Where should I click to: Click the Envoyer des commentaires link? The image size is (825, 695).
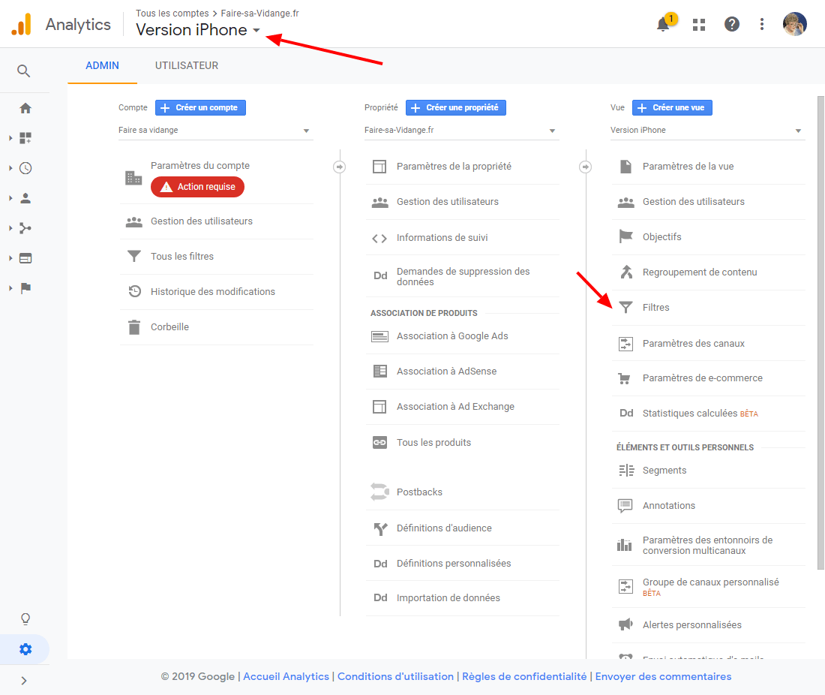pyautogui.click(x=663, y=676)
